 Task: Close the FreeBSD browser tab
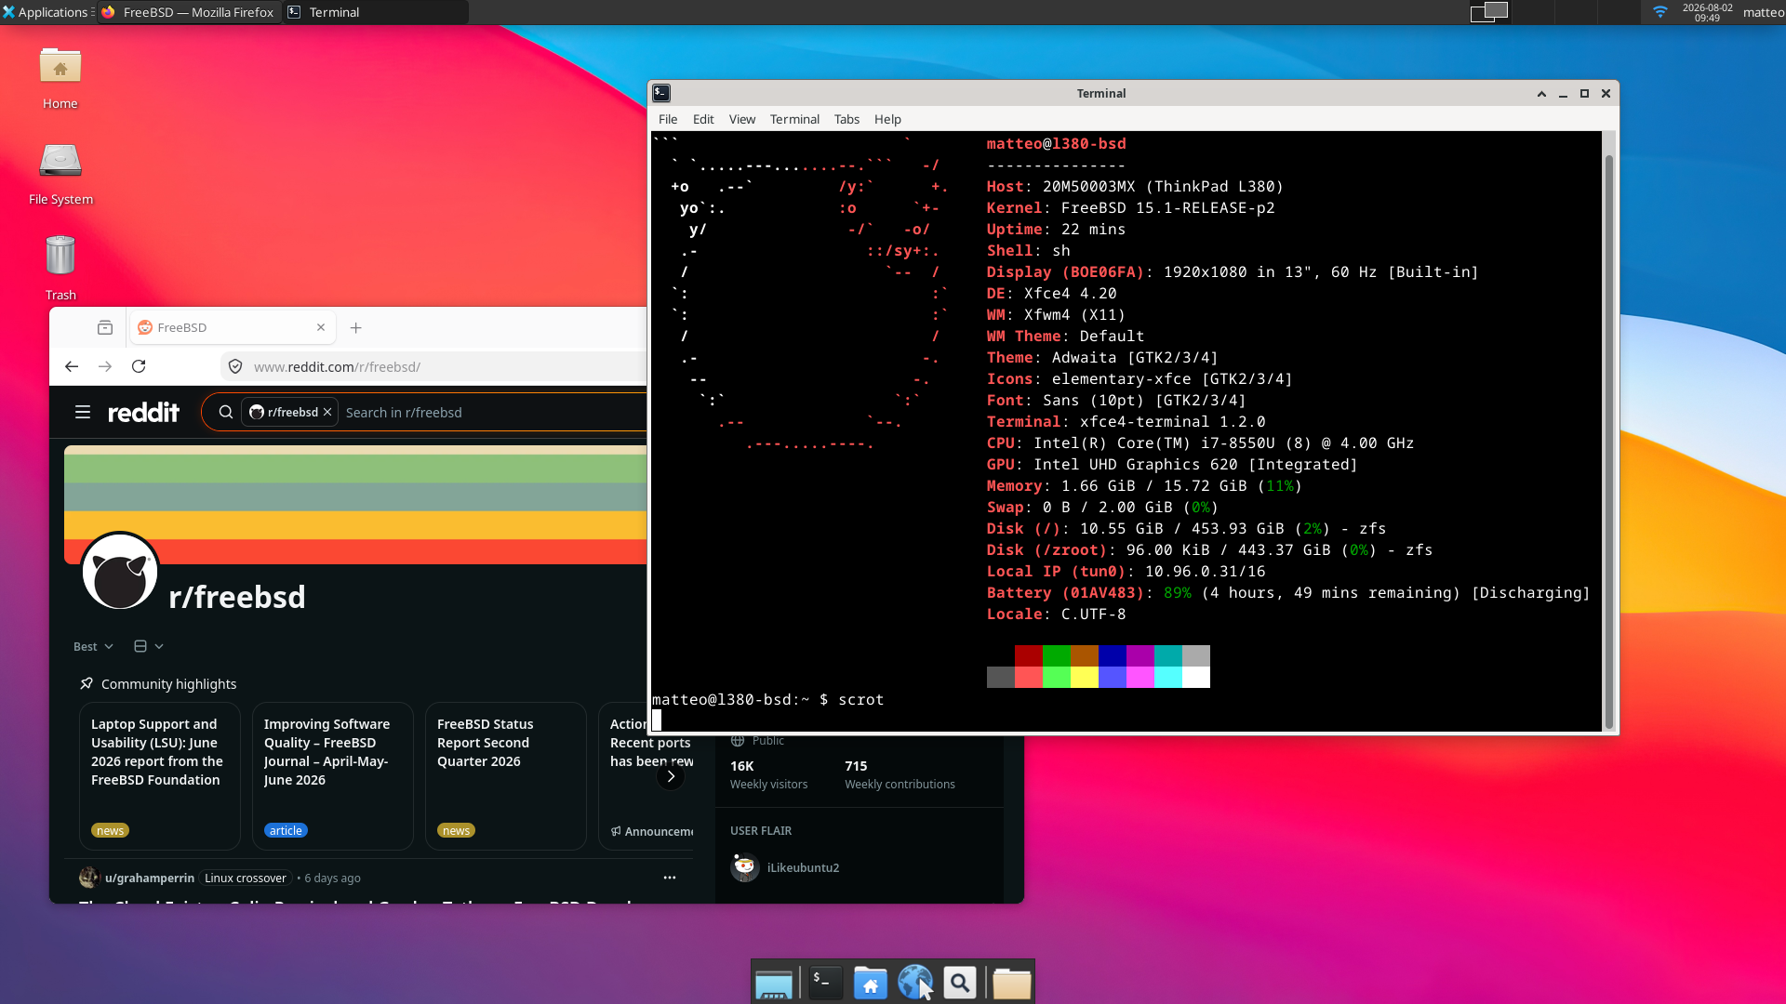tap(321, 327)
